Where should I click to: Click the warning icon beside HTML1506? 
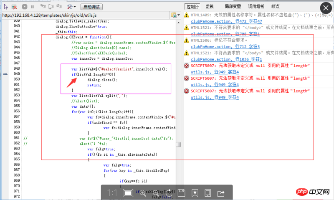(187, 40)
